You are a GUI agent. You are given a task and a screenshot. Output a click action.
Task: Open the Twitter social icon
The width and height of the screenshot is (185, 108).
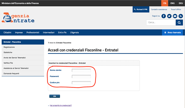click(x=169, y=16)
